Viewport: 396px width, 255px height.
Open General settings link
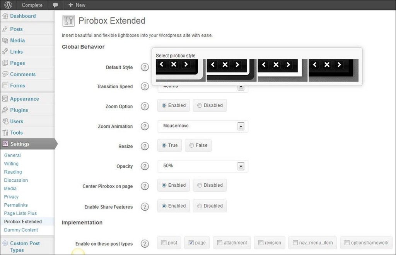point(12,155)
